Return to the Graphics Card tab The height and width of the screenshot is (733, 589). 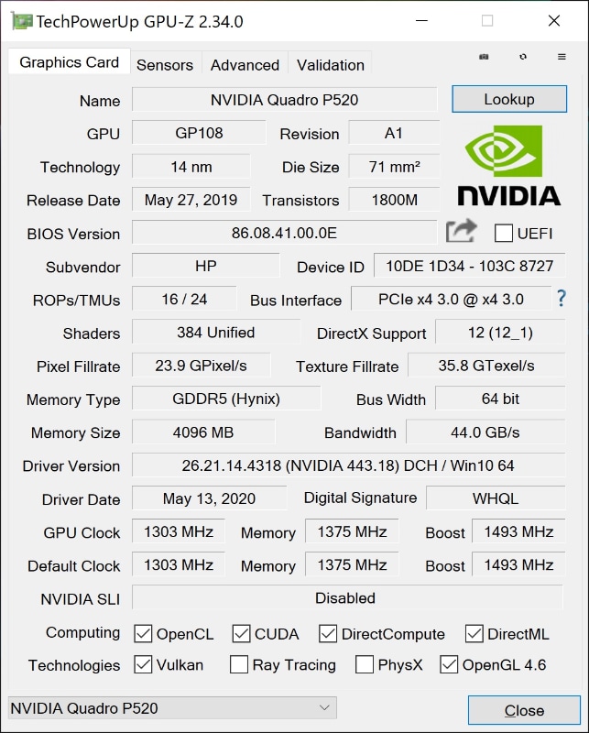68,61
